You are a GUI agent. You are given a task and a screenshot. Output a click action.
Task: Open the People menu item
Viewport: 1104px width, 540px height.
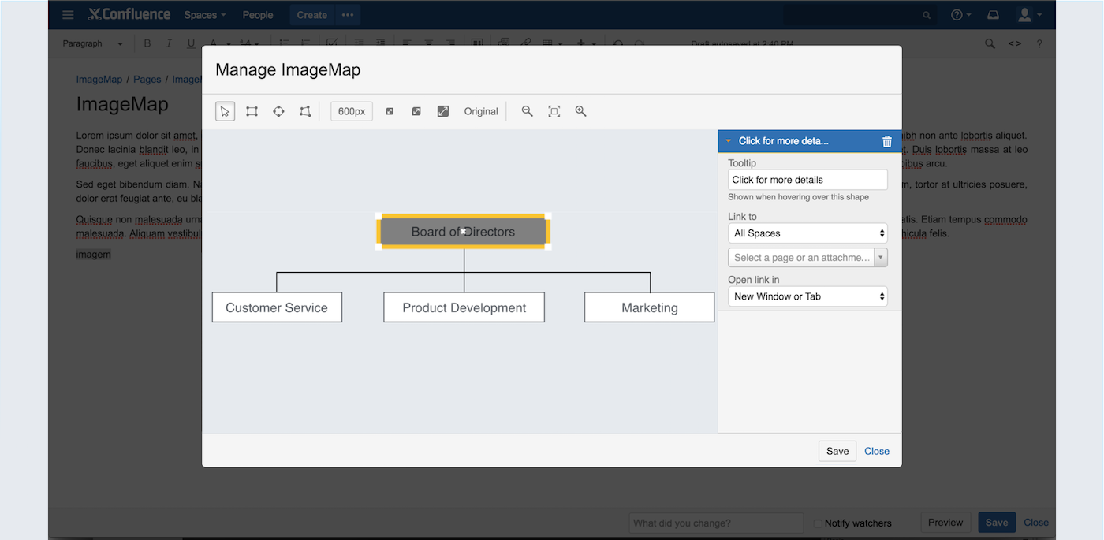pos(258,15)
